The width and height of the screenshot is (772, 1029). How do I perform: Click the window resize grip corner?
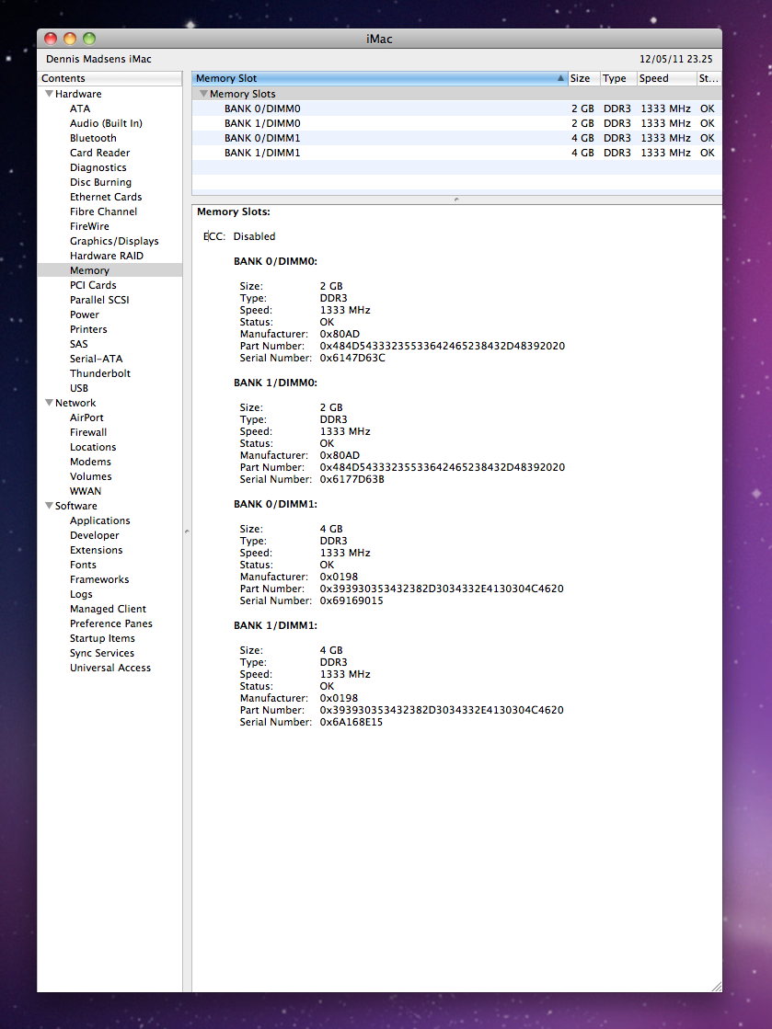(716, 987)
